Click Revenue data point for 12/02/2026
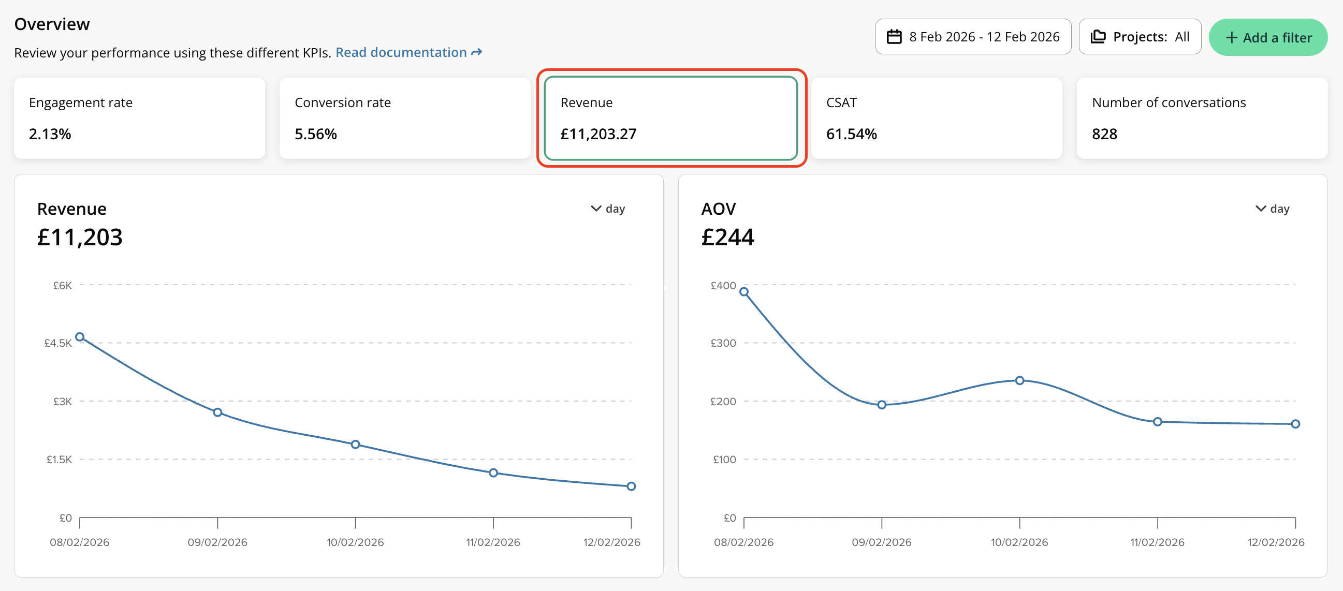 [x=631, y=486]
